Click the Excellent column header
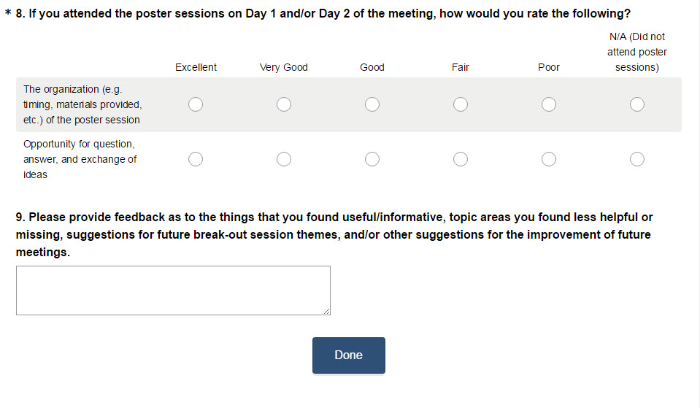Viewport: 700px width, 408px height. tap(196, 67)
